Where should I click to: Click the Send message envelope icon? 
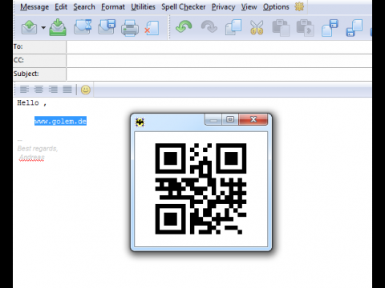tap(29, 27)
